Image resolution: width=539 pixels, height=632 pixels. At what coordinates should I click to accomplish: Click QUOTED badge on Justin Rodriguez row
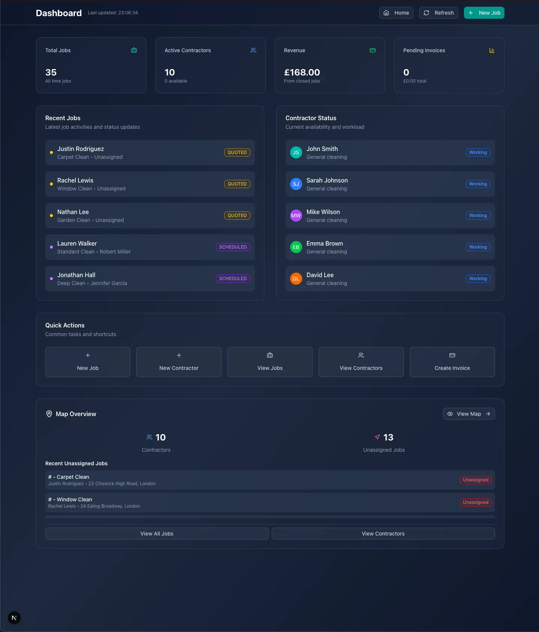click(237, 152)
